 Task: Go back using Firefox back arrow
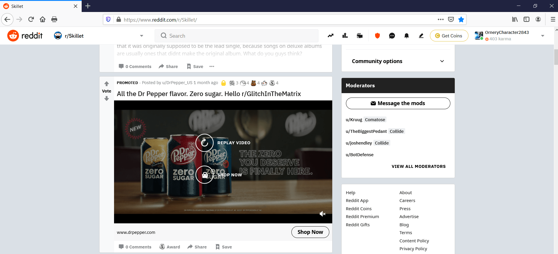click(7, 20)
